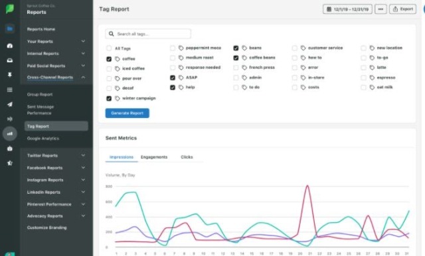425x256 pixels.
Task: Expand Facebook Reports chevron
Action: click(83, 168)
